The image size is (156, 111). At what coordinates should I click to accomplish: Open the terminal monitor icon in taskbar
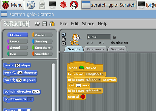[x=52, y=5]
